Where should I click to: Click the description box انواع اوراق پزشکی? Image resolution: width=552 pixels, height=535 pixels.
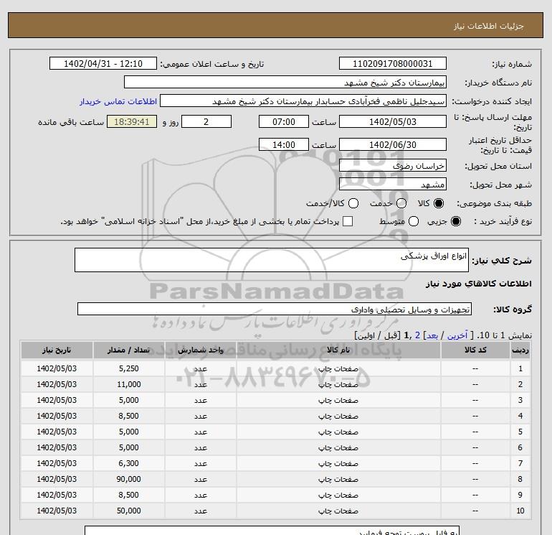[272, 260]
